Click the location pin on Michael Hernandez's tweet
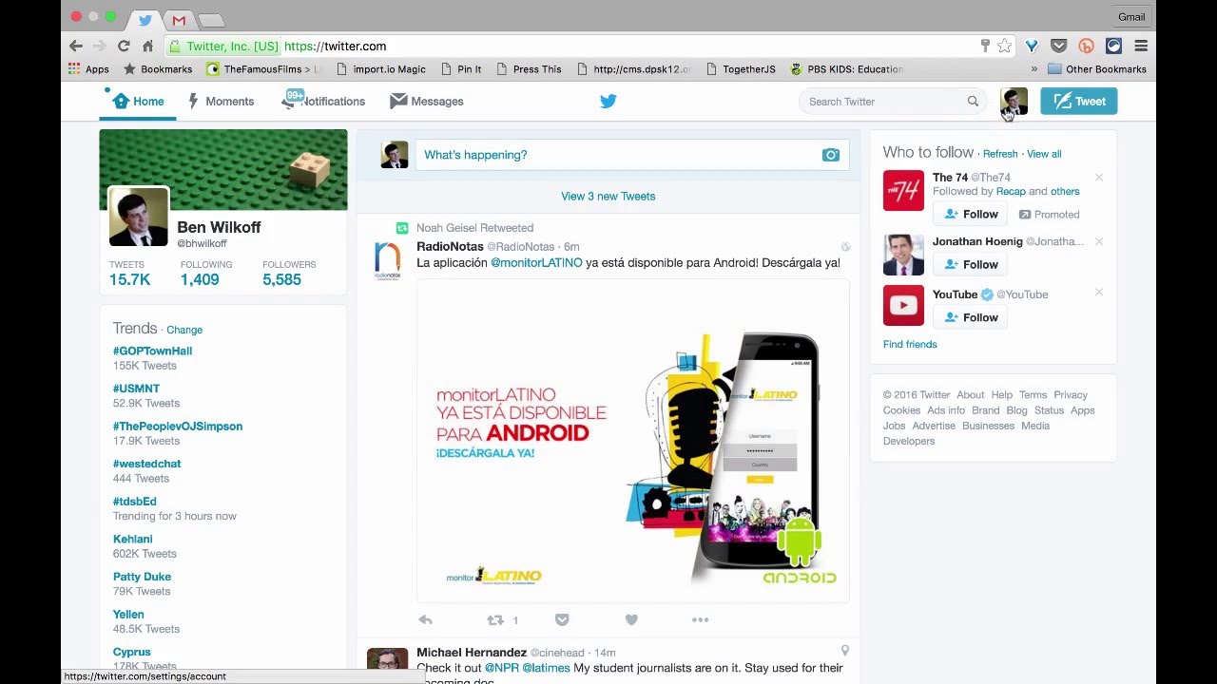The width and height of the screenshot is (1217, 684). (844, 651)
